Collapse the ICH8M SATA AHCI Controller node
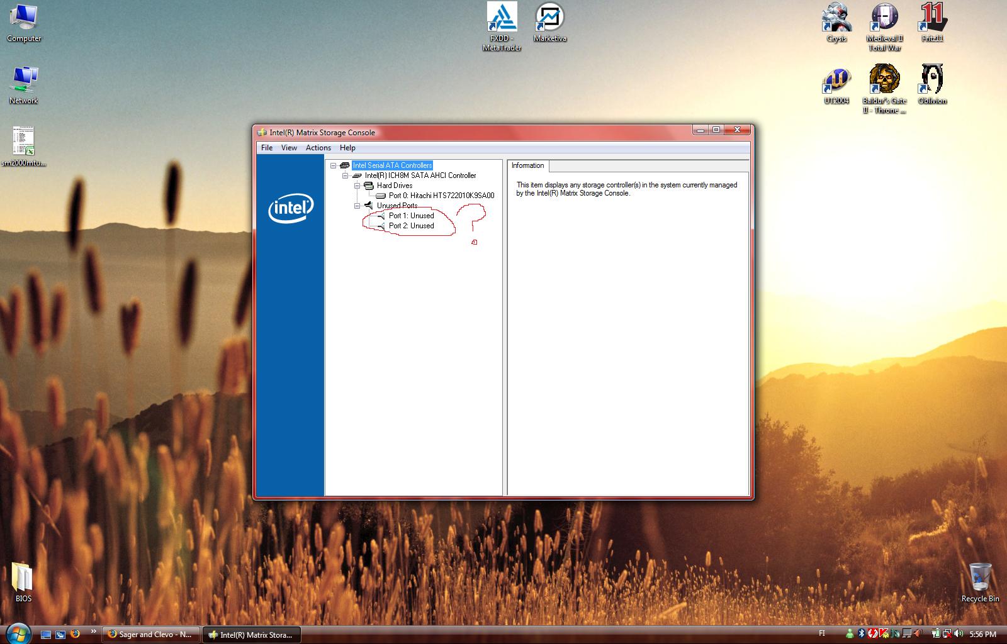The width and height of the screenshot is (1007, 644). pos(345,175)
